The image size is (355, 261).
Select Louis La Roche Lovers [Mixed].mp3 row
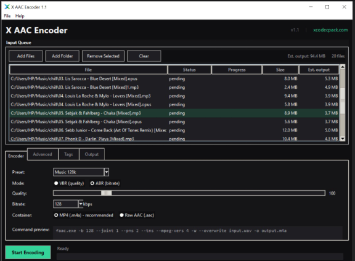pos(174,96)
